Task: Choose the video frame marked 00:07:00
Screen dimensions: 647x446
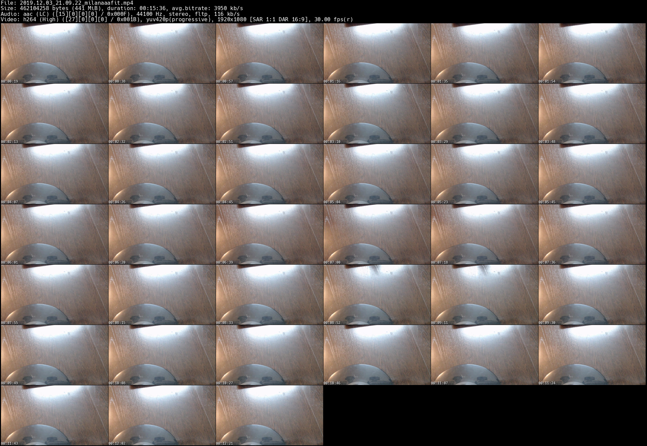Action: tap(377, 234)
